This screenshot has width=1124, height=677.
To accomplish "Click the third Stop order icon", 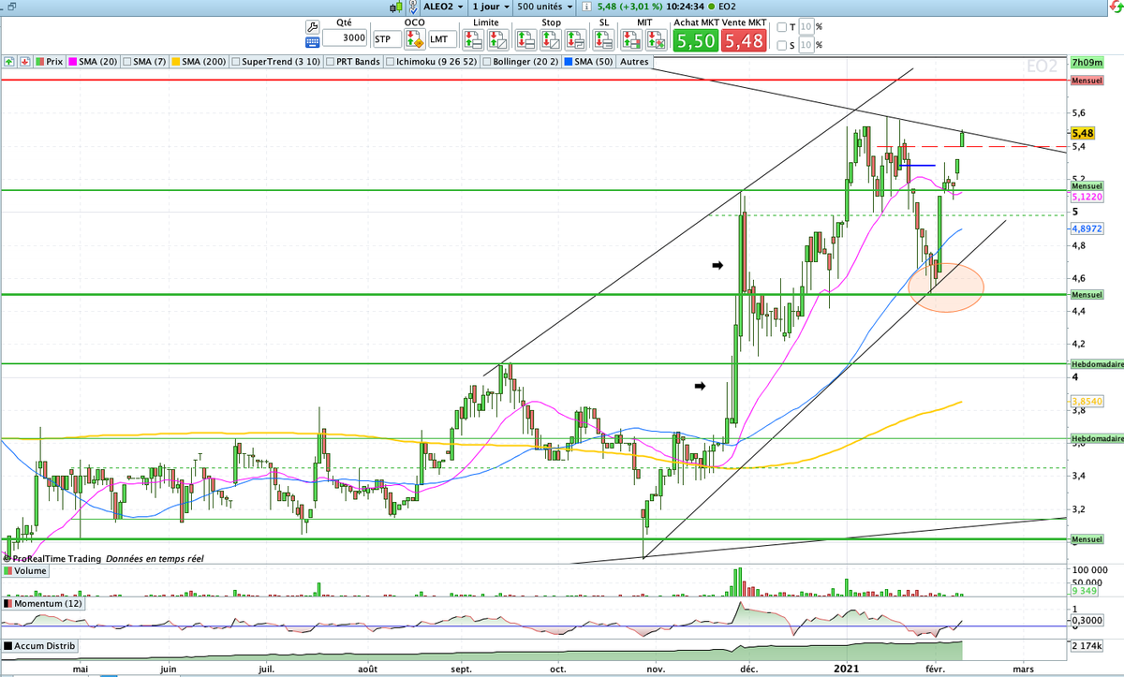I will click(x=573, y=40).
